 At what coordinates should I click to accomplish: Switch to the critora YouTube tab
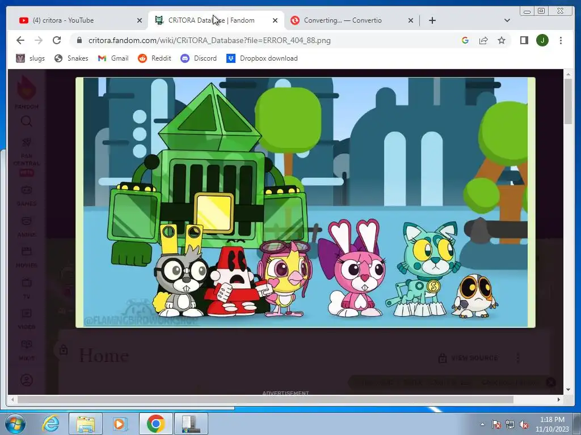(77, 20)
